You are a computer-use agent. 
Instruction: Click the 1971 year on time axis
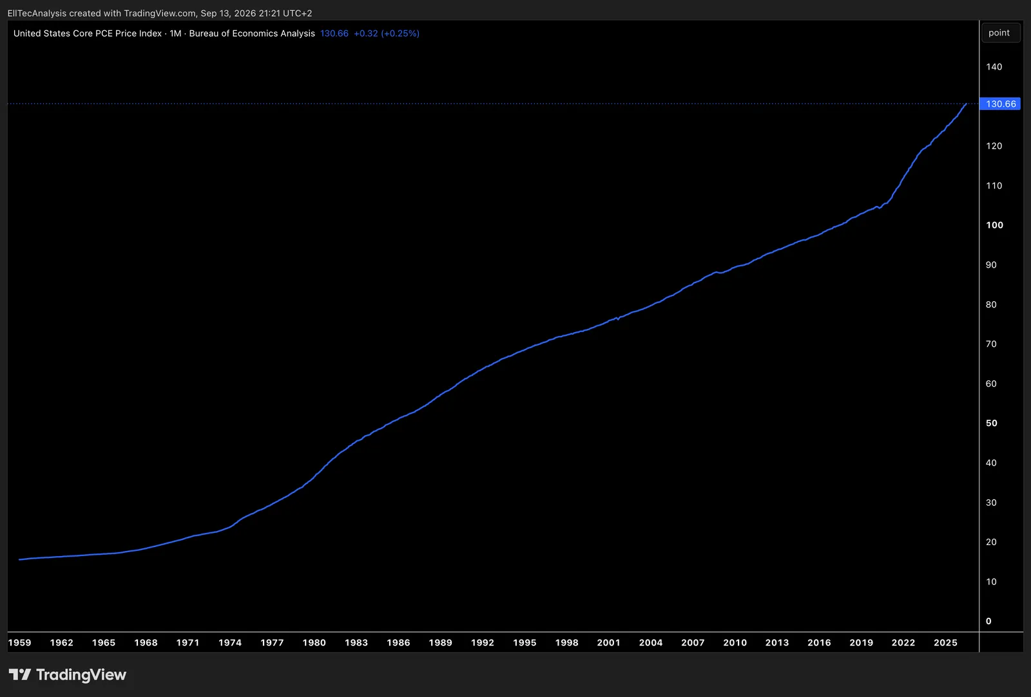(188, 642)
